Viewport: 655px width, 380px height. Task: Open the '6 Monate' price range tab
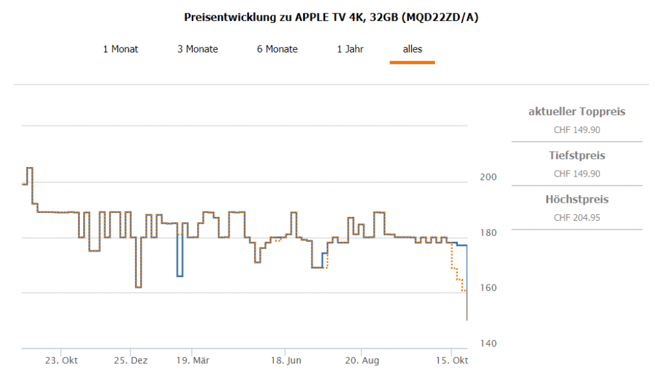point(277,49)
